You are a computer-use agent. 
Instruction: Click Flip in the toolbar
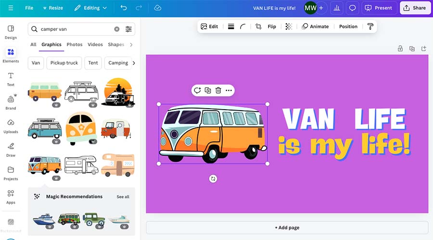click(x=272, y=26)
